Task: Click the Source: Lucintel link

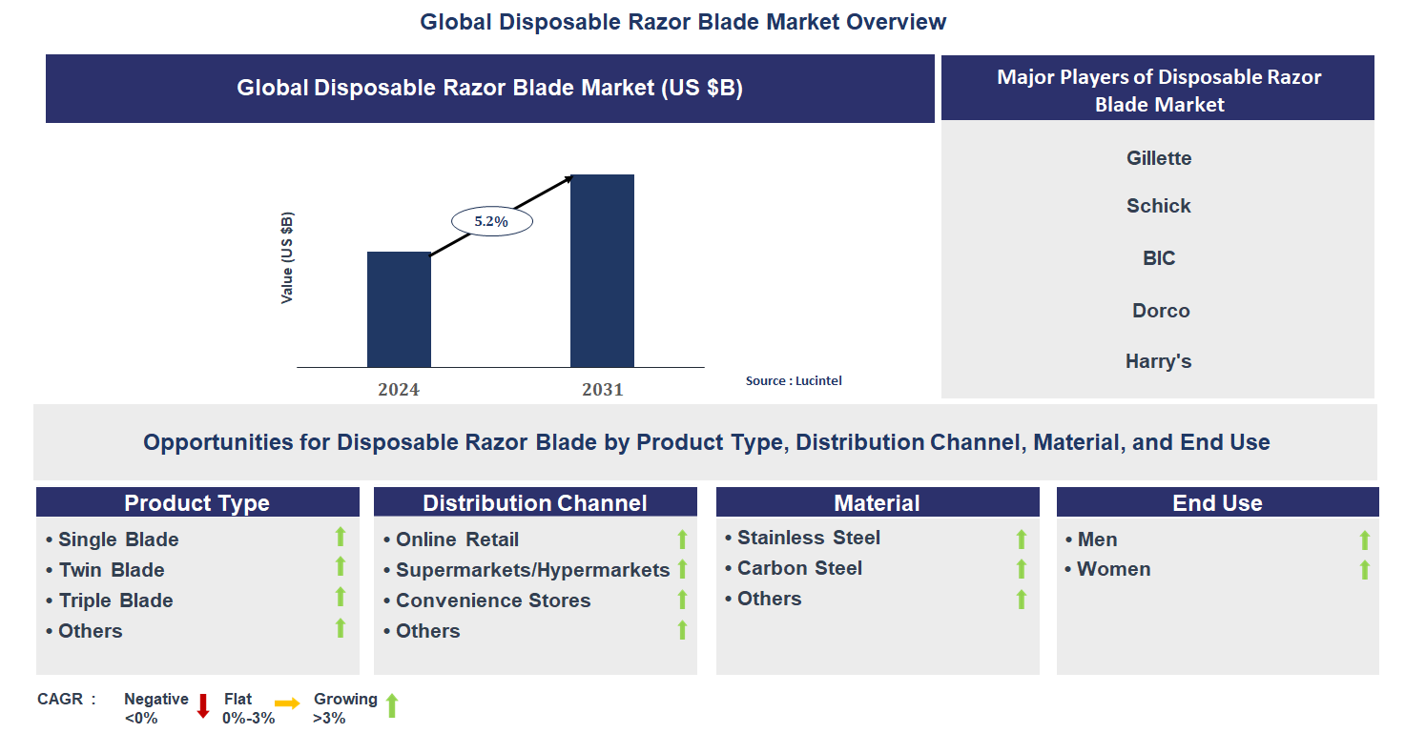Action: tap(794, 380)
